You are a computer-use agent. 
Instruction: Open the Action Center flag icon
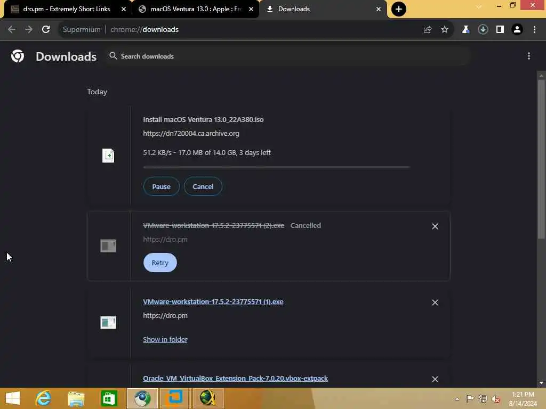coord(470,398)
